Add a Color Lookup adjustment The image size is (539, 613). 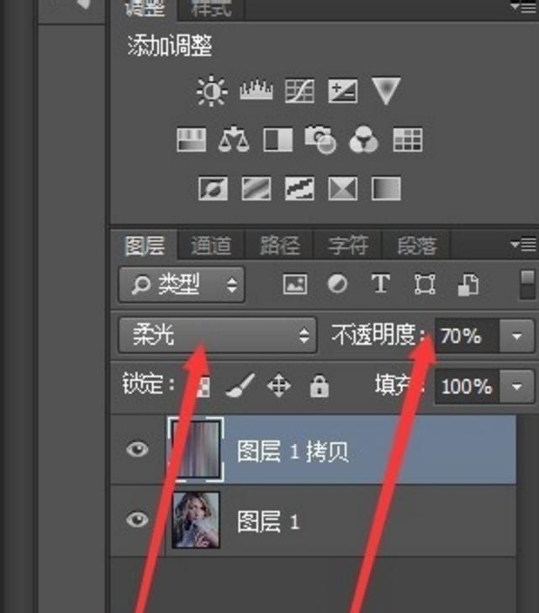pos(408,140)
